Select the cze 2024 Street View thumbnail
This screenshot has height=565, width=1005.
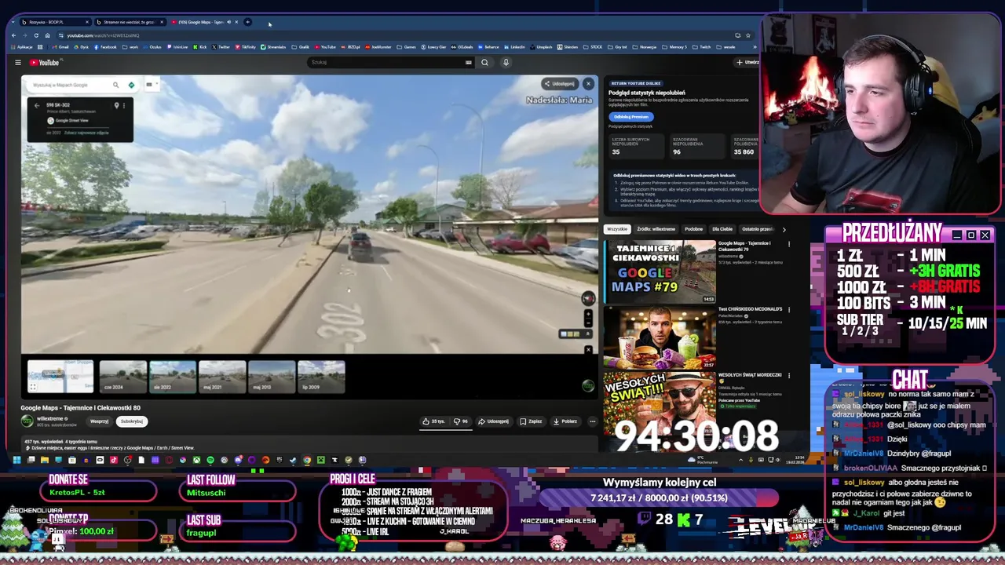point(122,377)
